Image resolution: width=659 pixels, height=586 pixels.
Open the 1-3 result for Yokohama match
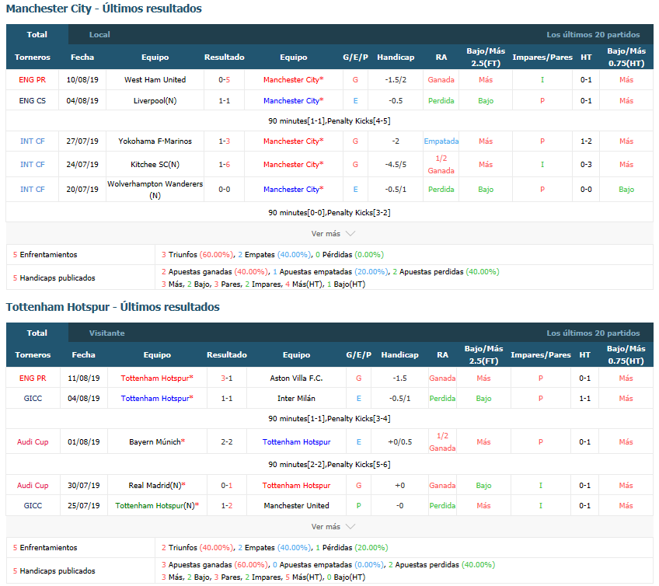click(x=225, y=141)
